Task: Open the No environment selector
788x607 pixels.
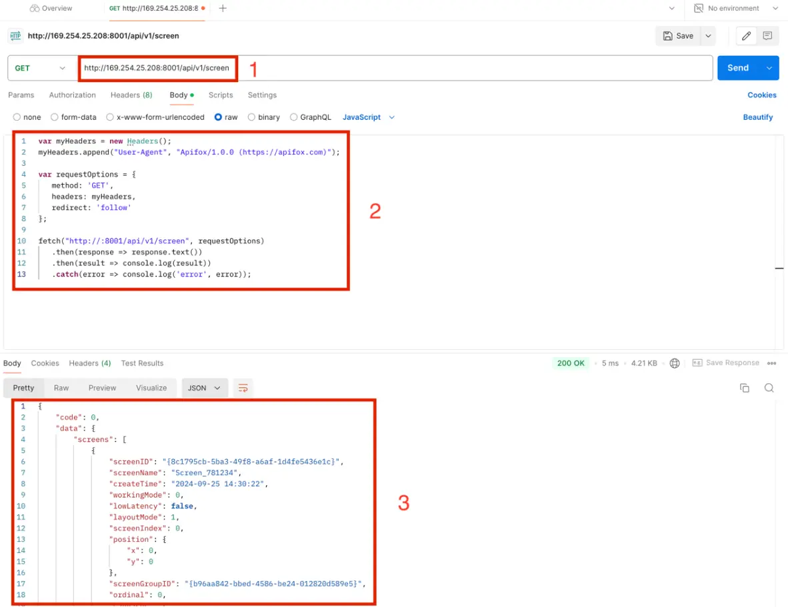Action: 735,8
